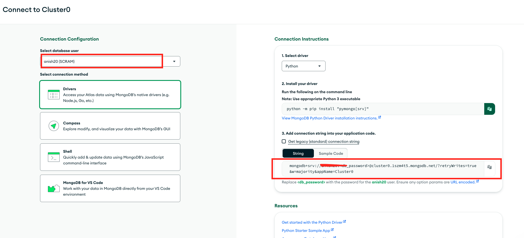
Task: Click external link icon beside URL encoded
Action: [x=478, y=181]
